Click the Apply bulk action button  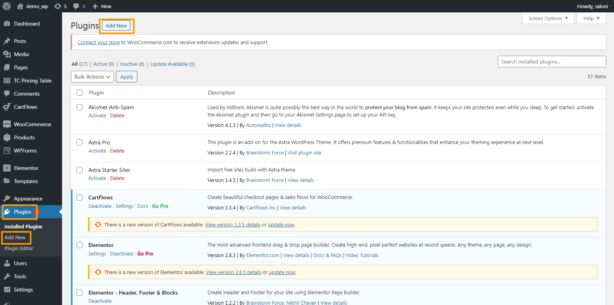pos(126,77)
